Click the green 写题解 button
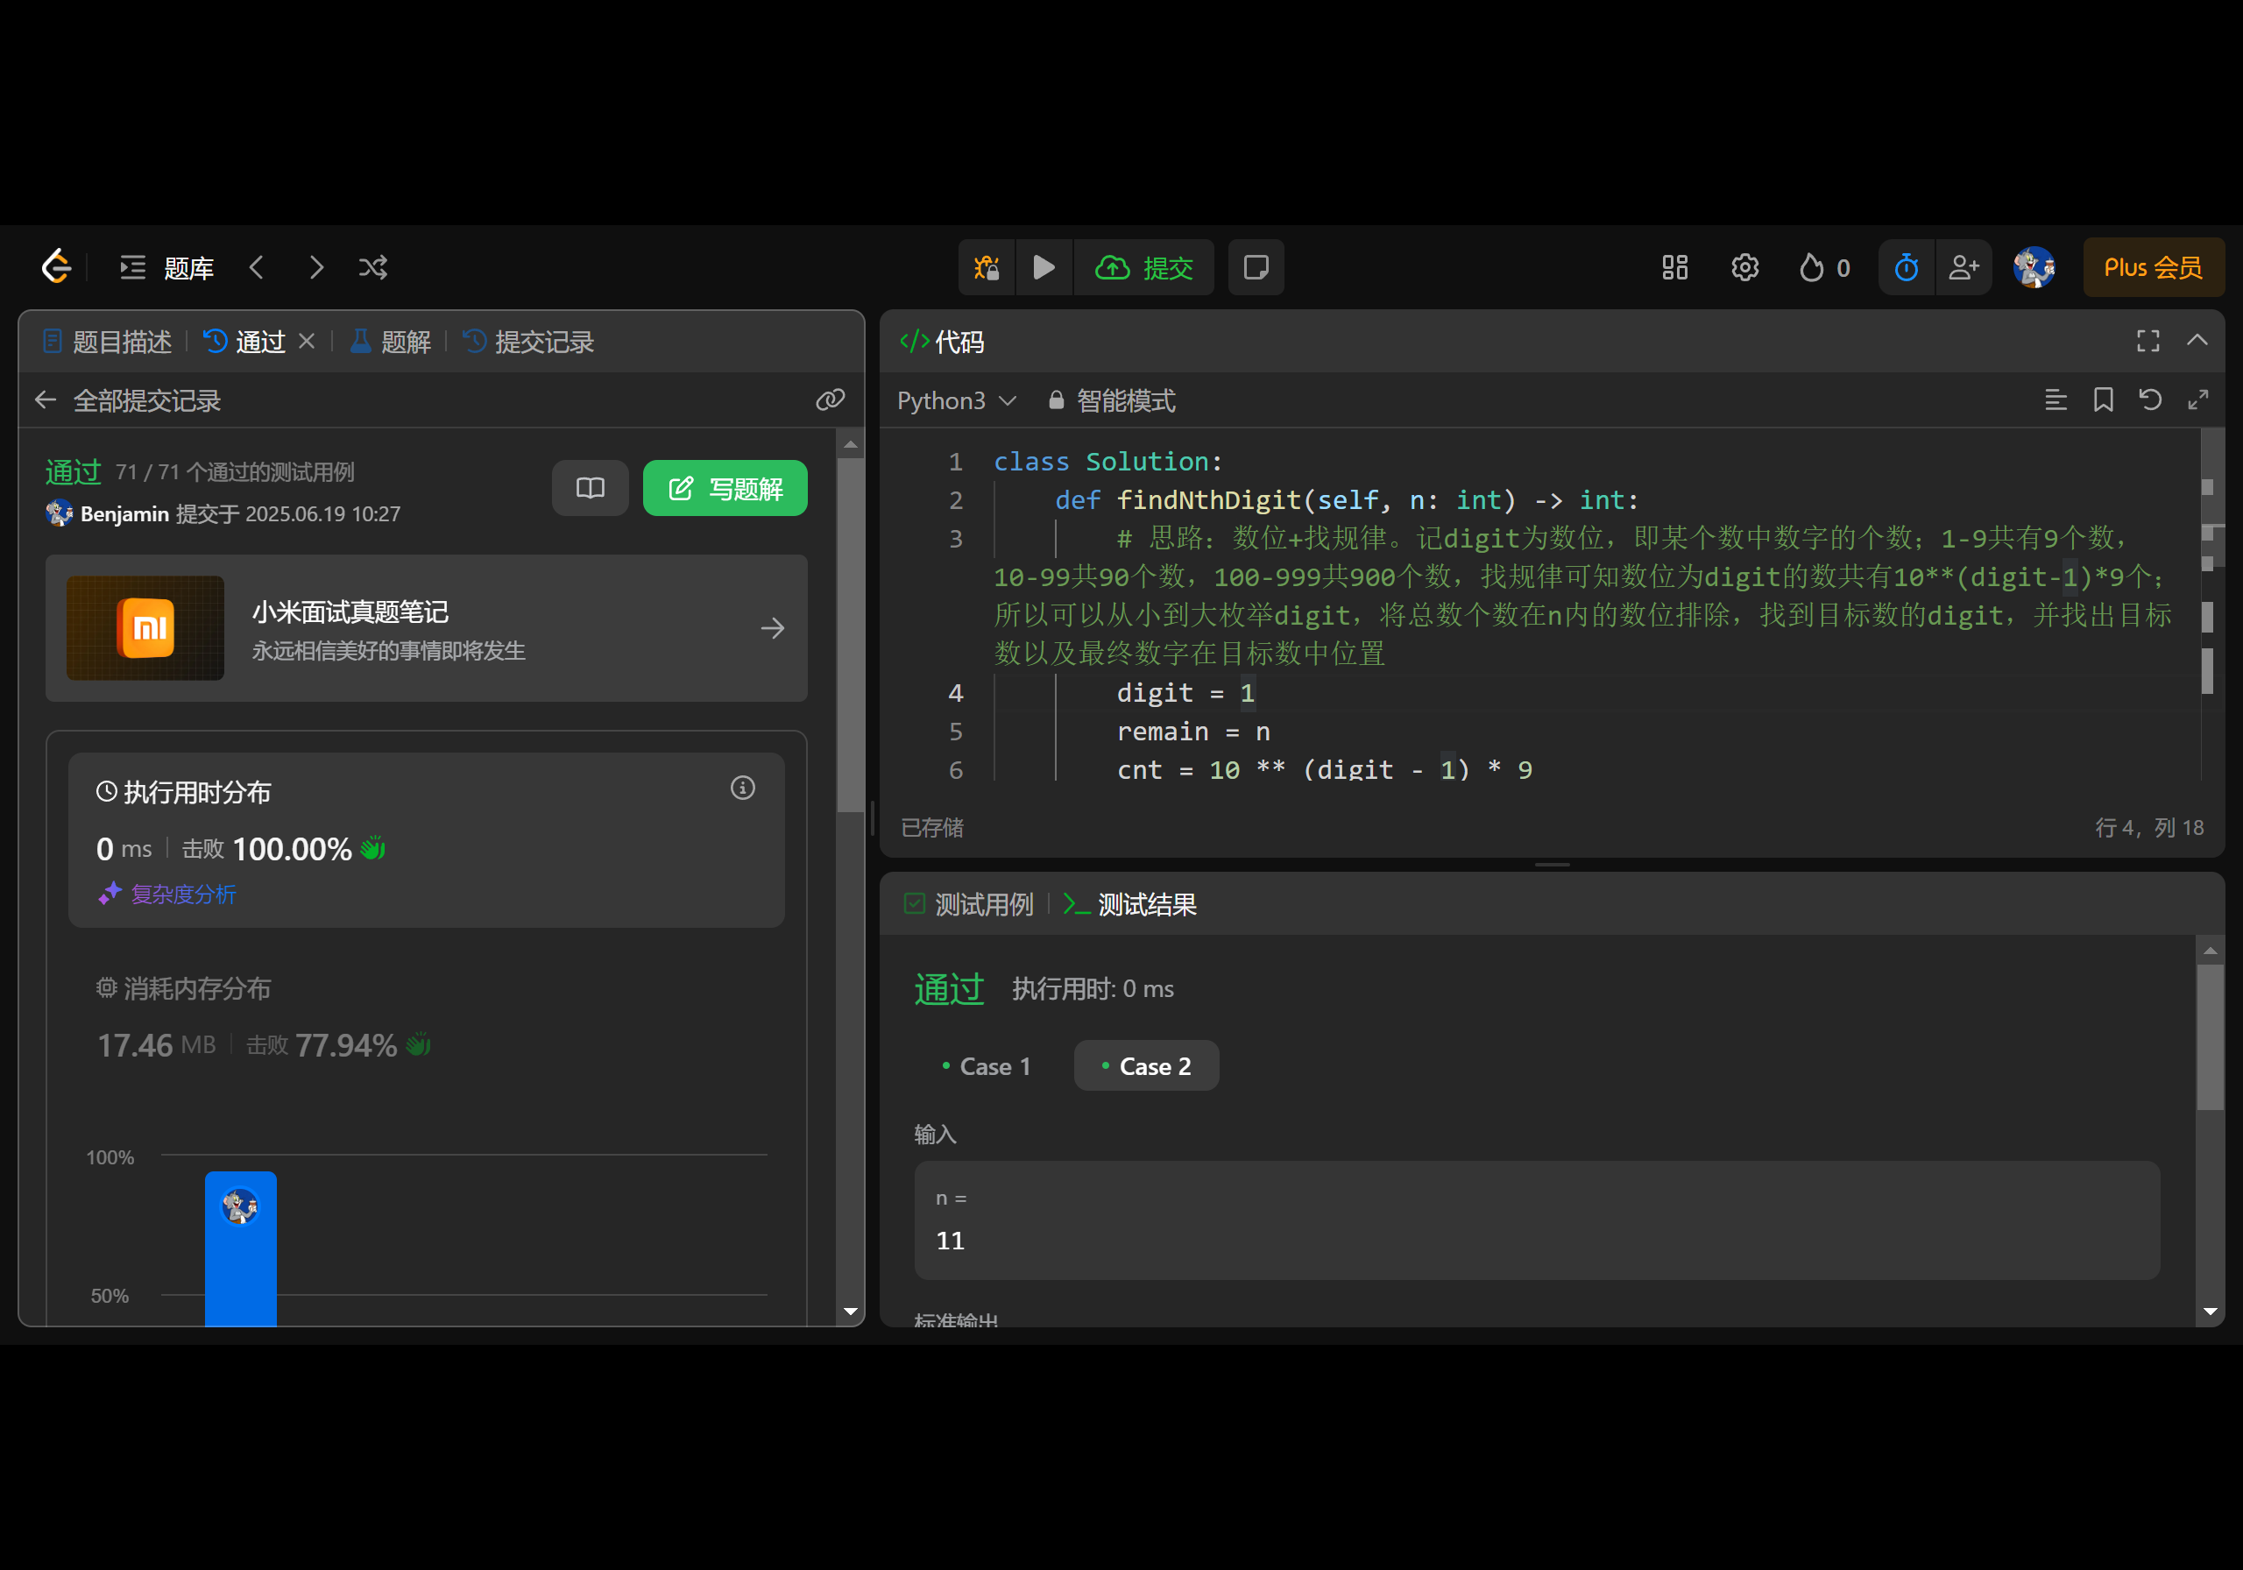This screenshot has width=2243, height=1570. click(x=724, y=489)
